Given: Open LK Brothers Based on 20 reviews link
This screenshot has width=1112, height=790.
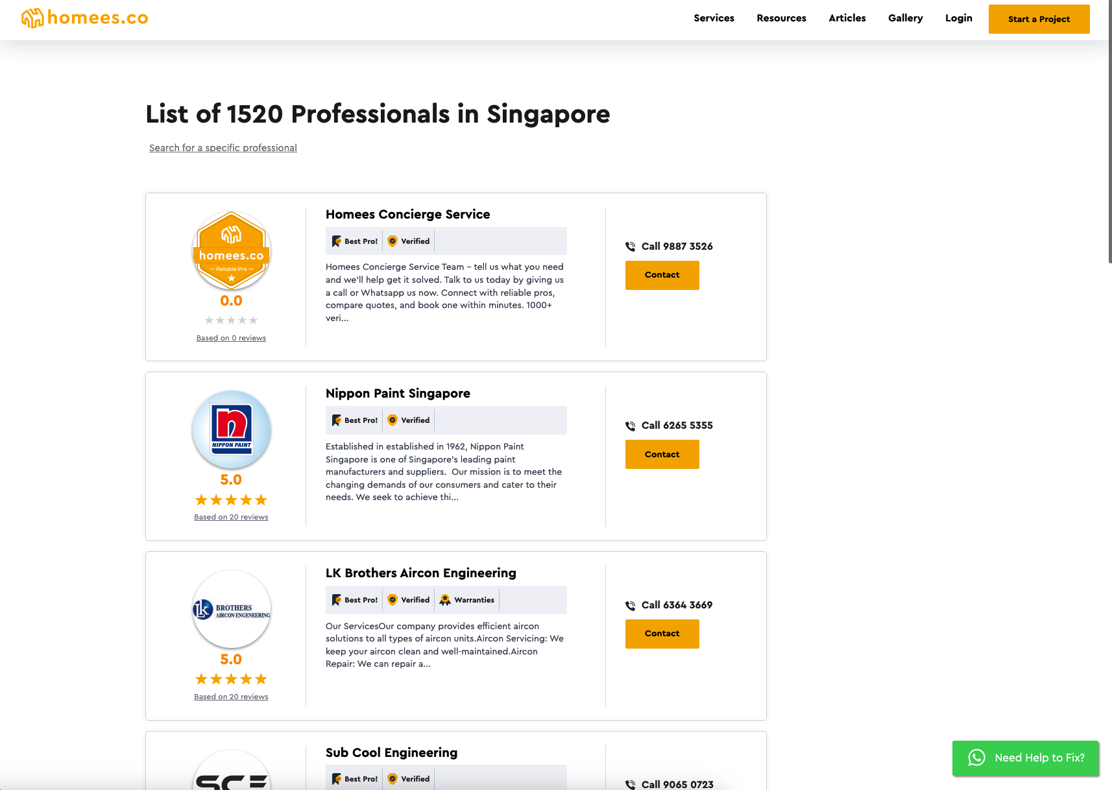Looking at the screenshot, I should pos(231,697).
